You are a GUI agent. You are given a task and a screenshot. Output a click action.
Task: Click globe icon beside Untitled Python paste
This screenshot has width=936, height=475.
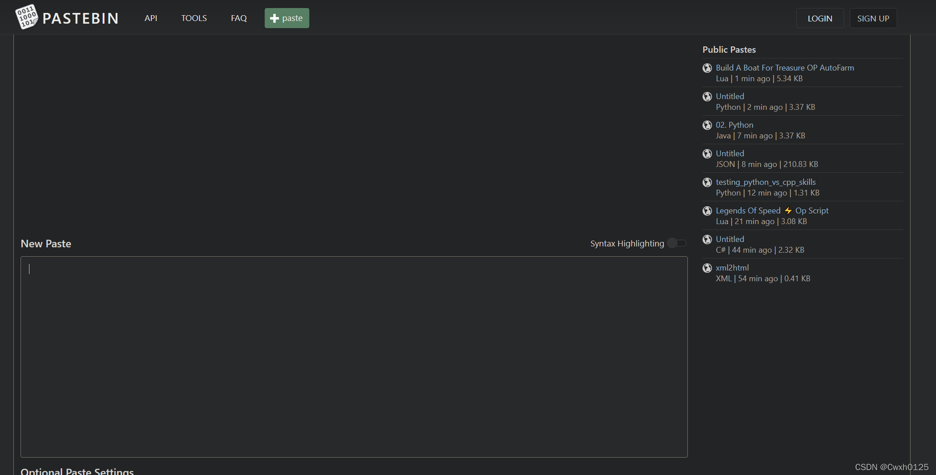point(707,96)
